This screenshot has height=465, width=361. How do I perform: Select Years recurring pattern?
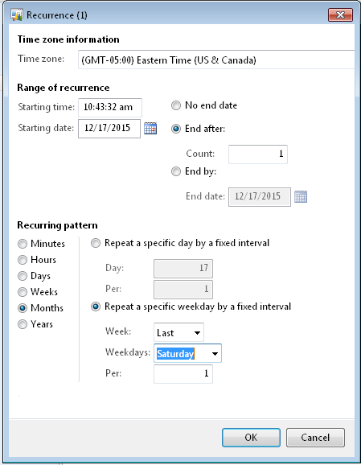[23, 324]
